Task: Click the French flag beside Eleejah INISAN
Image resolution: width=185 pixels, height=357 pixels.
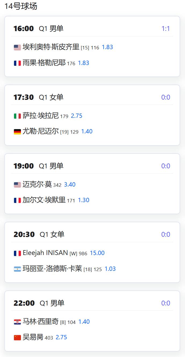Action: pos(17,253)
